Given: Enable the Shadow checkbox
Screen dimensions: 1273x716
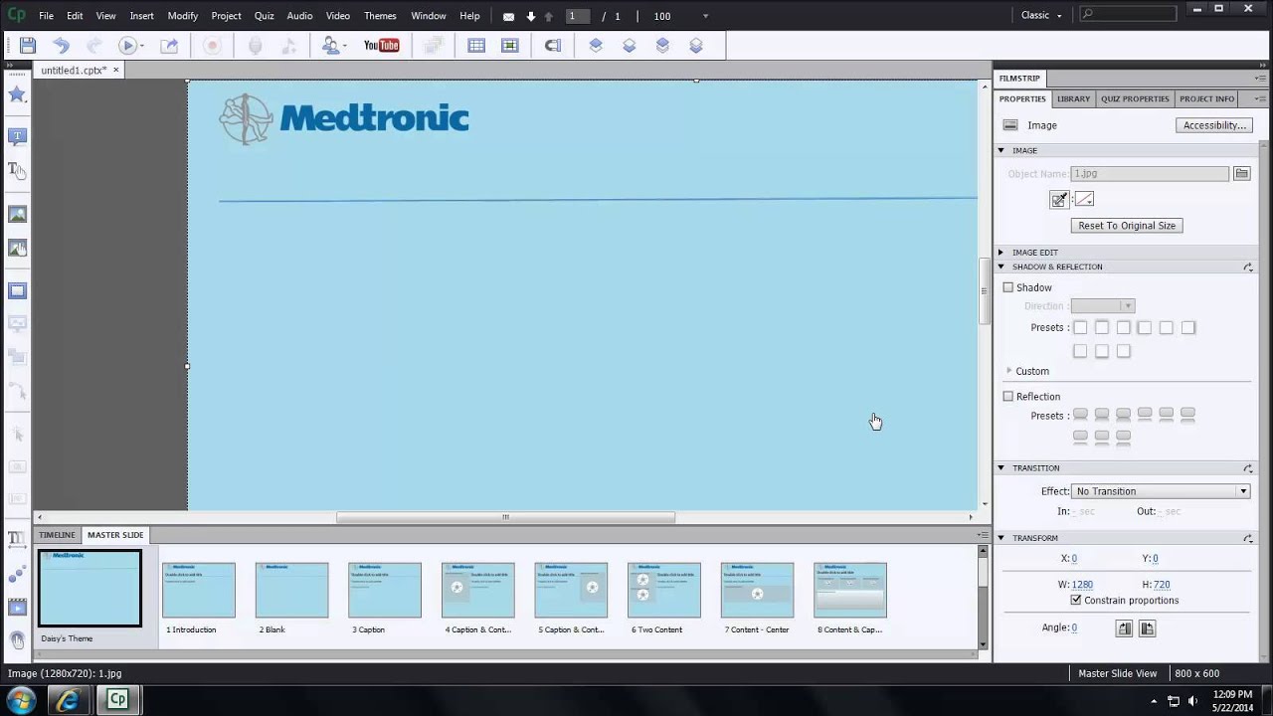Looking at the screenshot, I should click(1008, 287).
